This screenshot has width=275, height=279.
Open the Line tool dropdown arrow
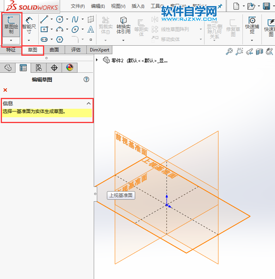[x=52, y=19]
